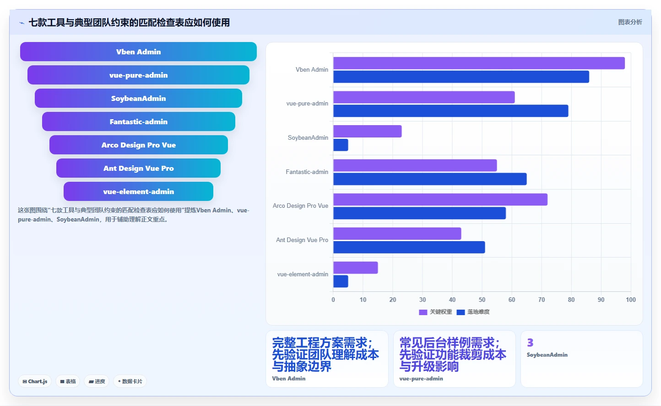Viewport: 661px width, 406px height.
Task: Click the Vben Admin chart axis label
Action: tap(312, 69)
